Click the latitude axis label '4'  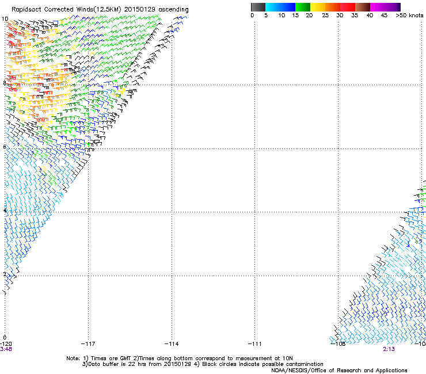tap(5, 211)
